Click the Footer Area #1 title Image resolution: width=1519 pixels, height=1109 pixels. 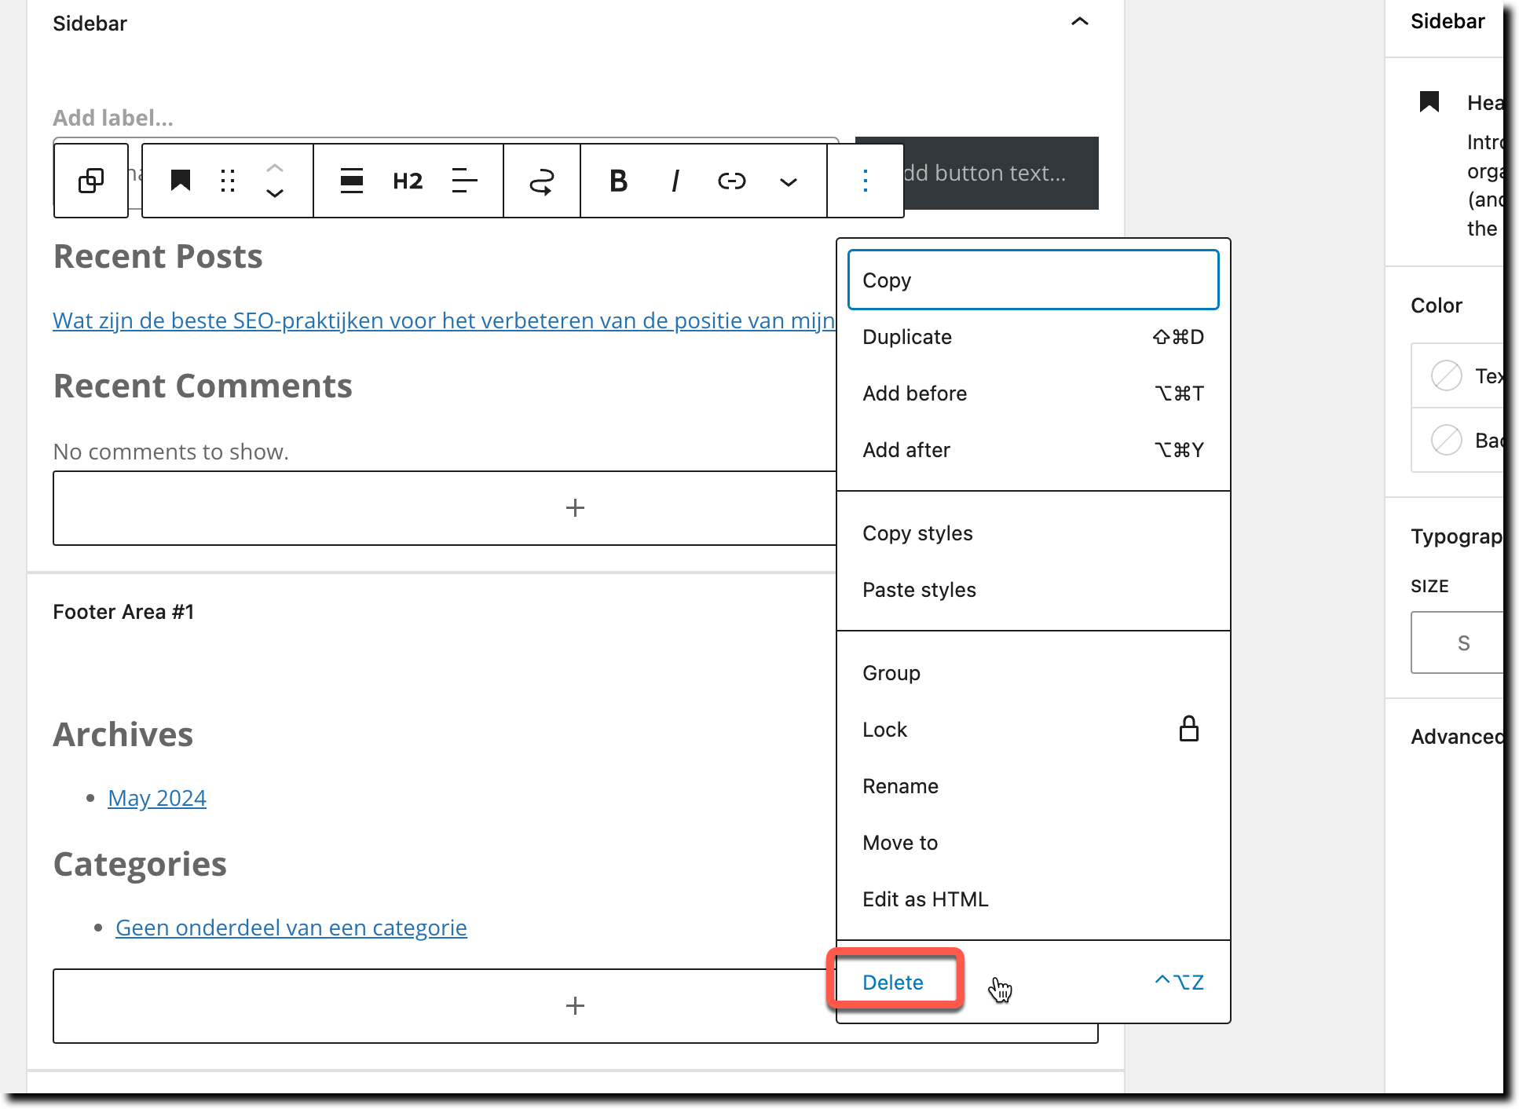tap(123, 612)
